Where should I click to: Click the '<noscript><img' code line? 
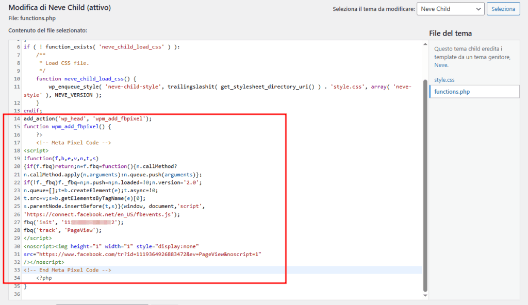click(111, 246)
